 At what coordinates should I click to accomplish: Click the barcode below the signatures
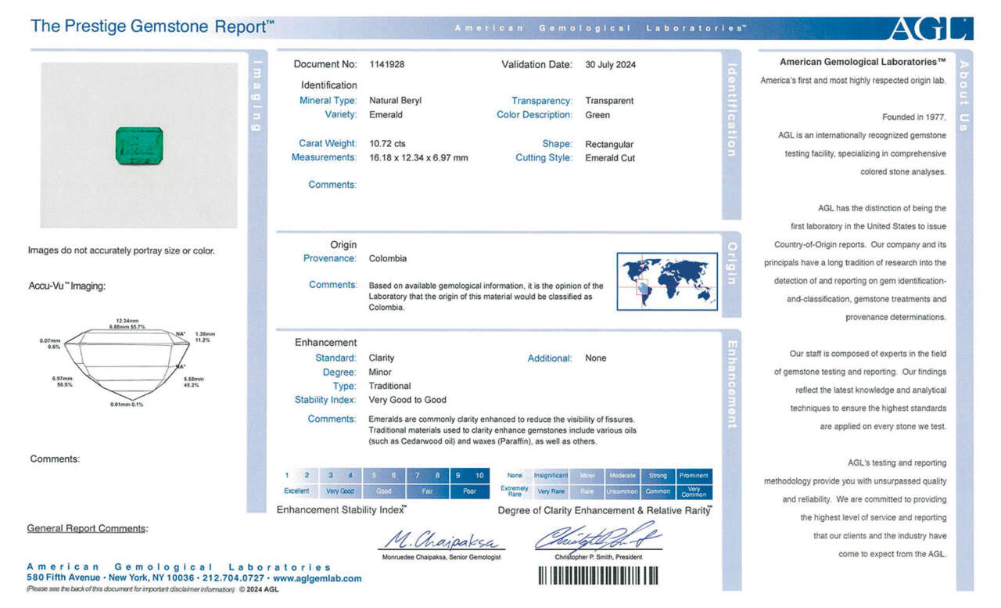pyautogui.click(x=597, y=576)
